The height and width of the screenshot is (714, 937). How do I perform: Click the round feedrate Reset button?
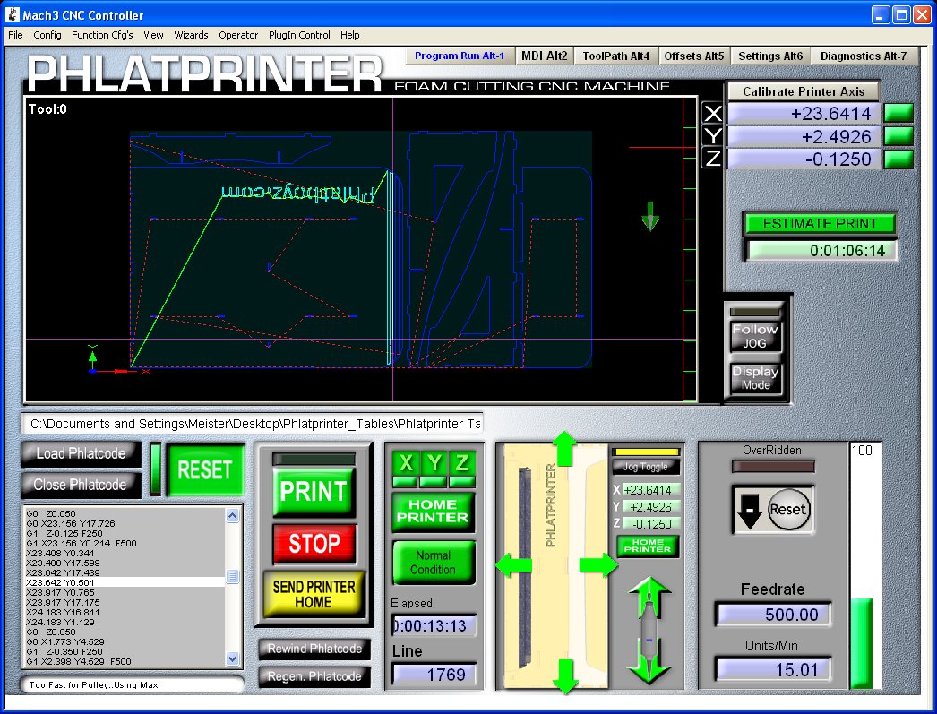[x=788, y=509]
